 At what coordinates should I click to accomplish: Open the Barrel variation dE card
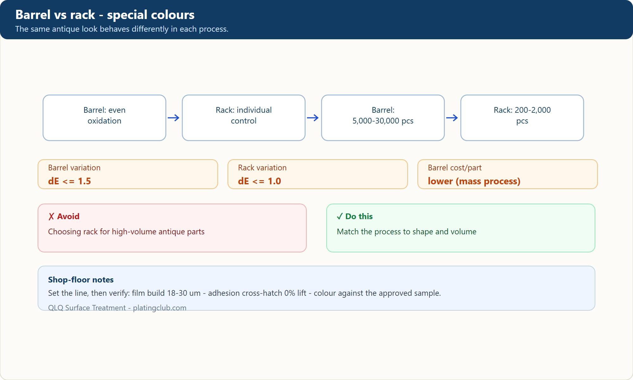[x=128, y=174]
